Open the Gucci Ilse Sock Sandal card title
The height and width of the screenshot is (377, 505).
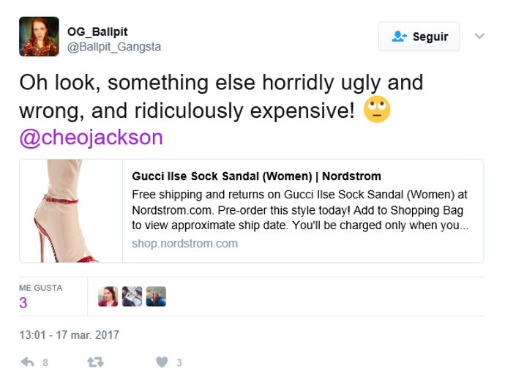pos(256,176)
